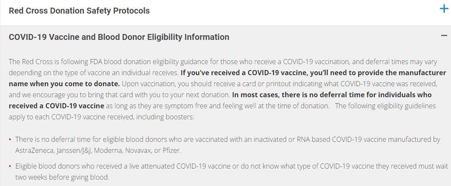The image size is (451, 186).
Task: Click the bold text about providing manufacturer name
Action: pyautogui.click(x=313, y=73)
